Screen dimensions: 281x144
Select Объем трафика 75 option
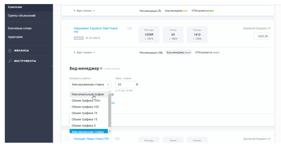pos(85,113)
